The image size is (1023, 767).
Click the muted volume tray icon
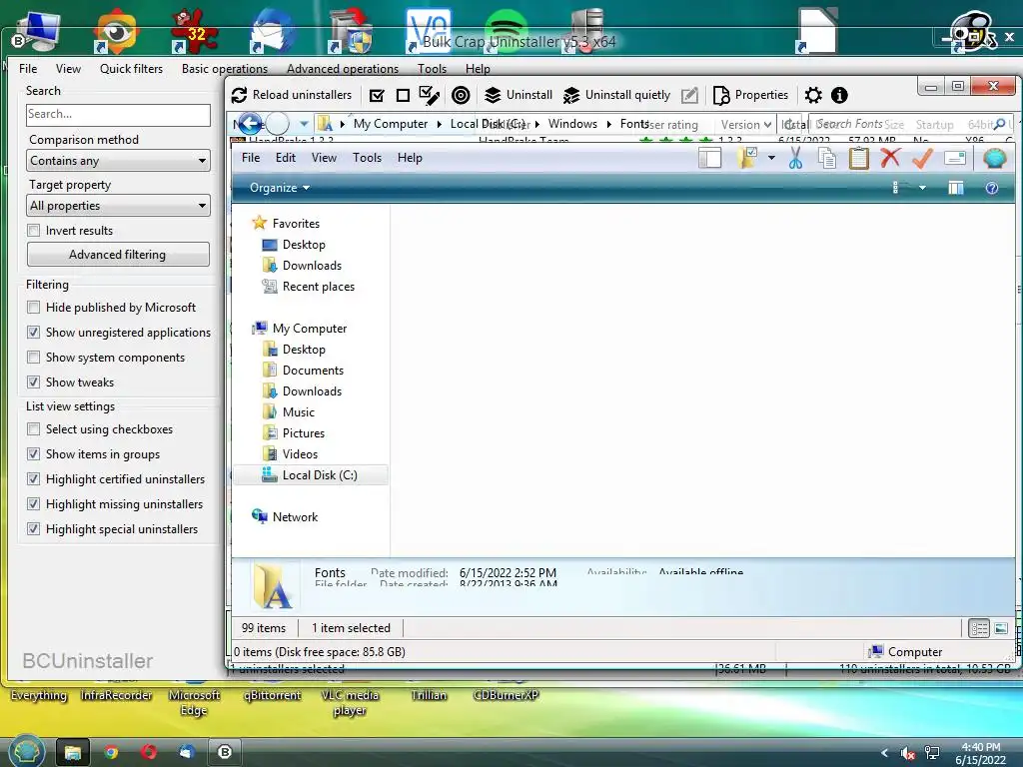tap(907, 753)
